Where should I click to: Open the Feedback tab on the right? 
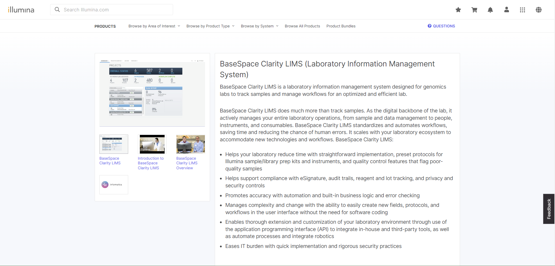click(x=549, y=209)
